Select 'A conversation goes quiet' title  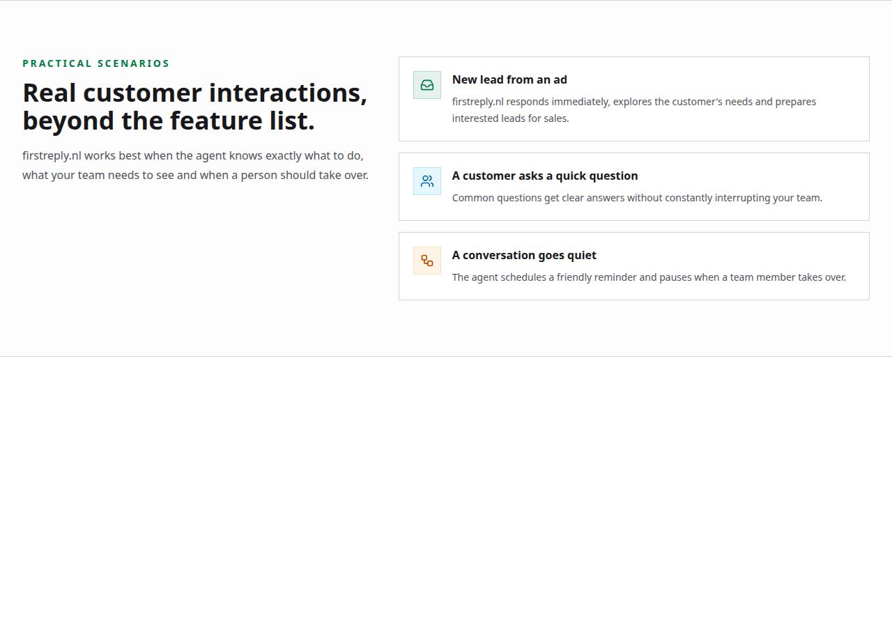click(524, 255)
